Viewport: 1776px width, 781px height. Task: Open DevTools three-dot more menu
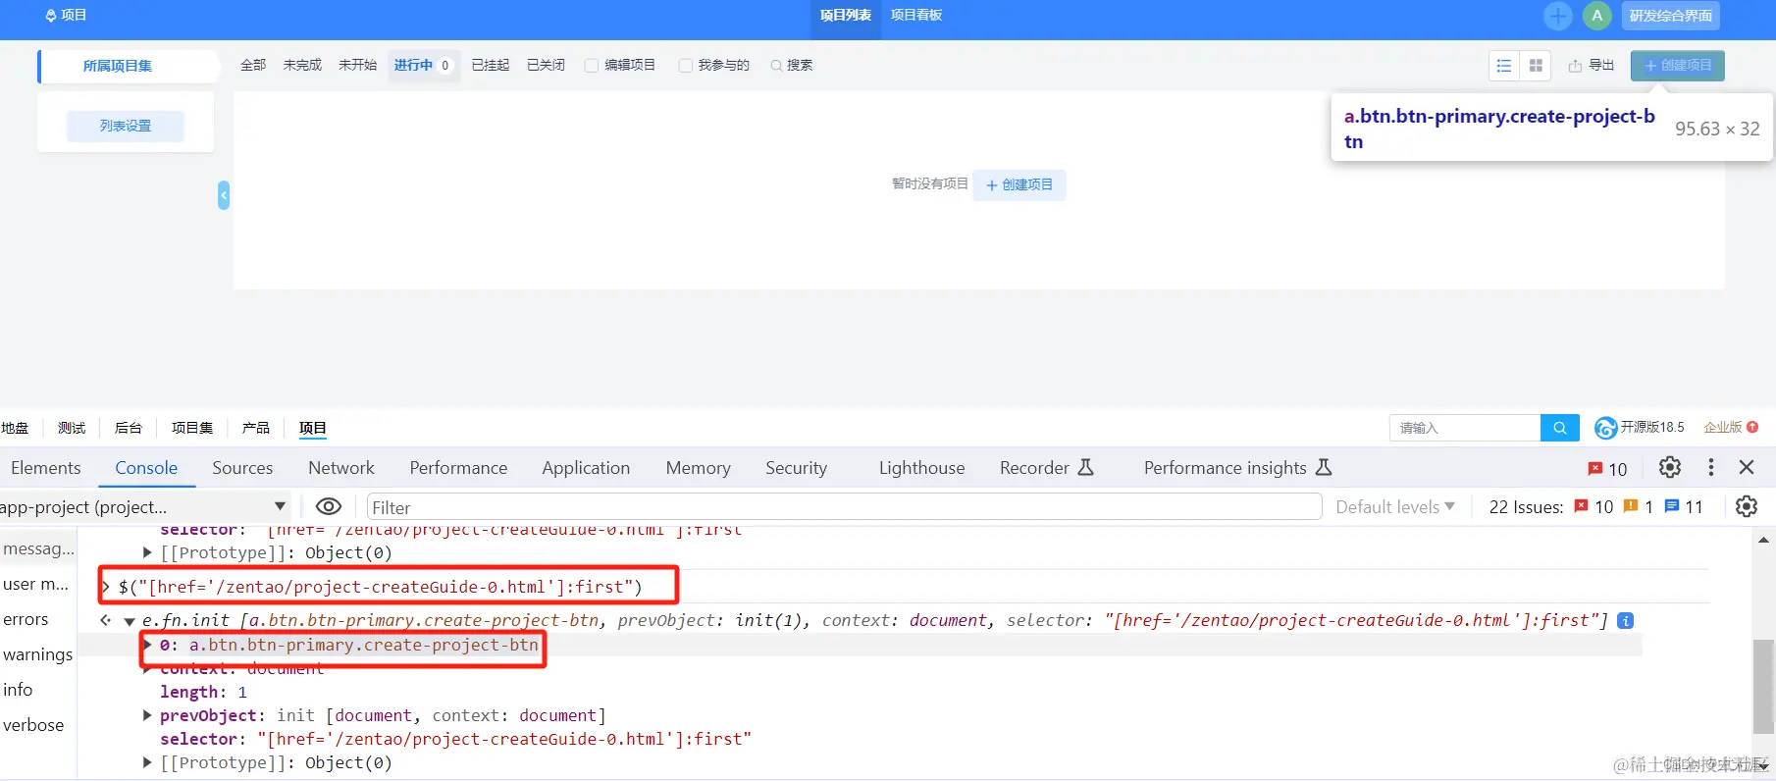pos(1710,467)
